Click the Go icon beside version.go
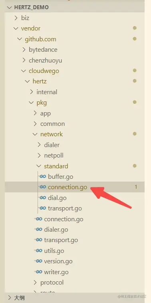 tap(39, 261)
